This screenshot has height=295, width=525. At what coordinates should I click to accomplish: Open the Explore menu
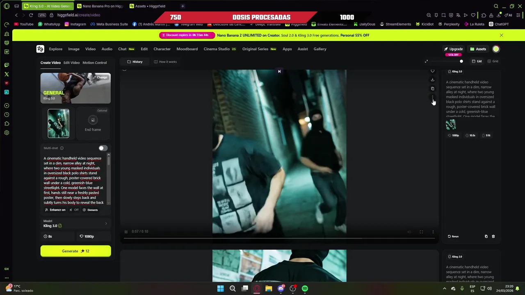pyautogui.click(x=56, y=49)
